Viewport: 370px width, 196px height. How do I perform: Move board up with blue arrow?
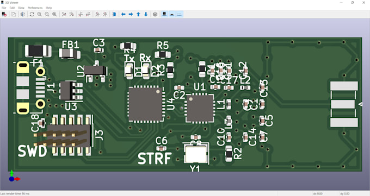click(138, 14)
